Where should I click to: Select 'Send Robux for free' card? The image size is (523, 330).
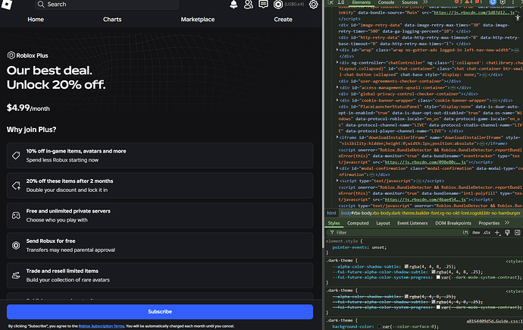pos(160,246)
